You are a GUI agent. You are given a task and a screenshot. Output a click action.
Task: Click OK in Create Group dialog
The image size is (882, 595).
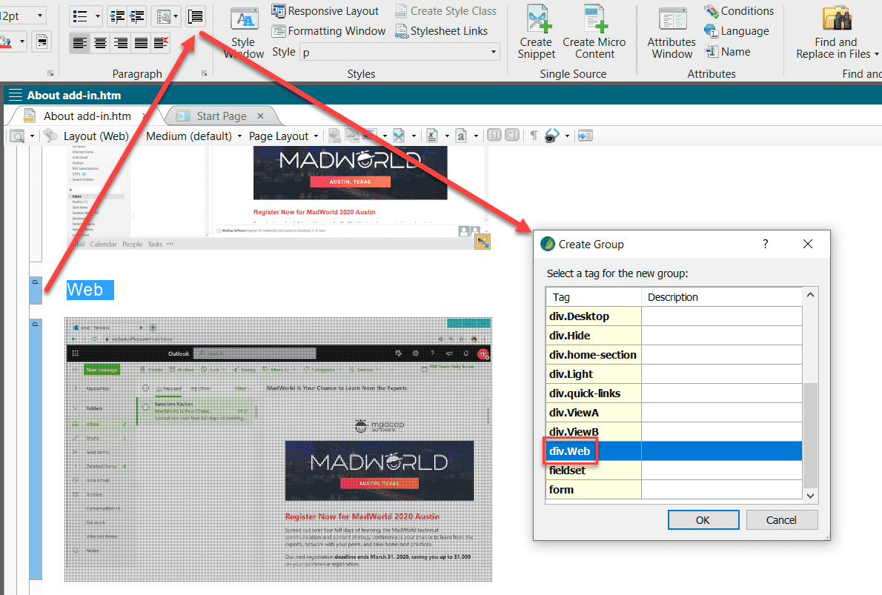pyautogui.click(x=703, y=520)
